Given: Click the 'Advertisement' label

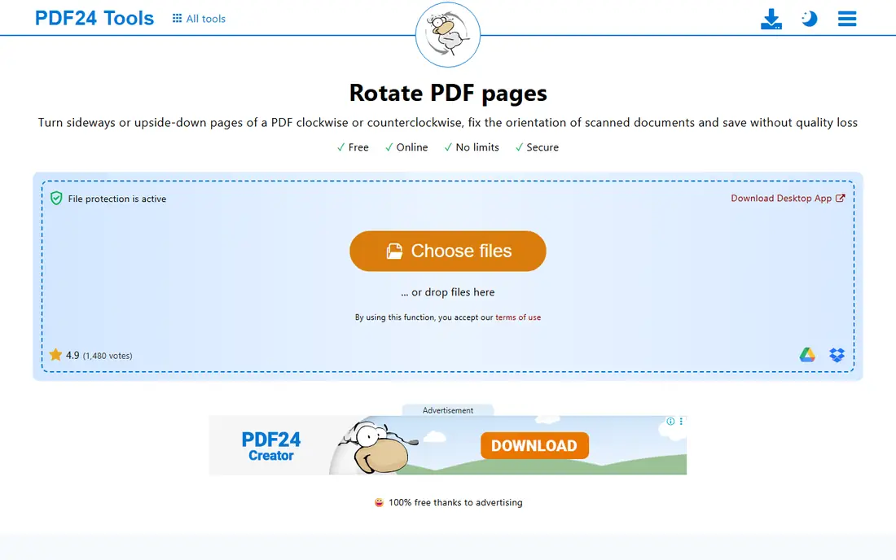Looking at the screenshot, I should click(447, 410).
